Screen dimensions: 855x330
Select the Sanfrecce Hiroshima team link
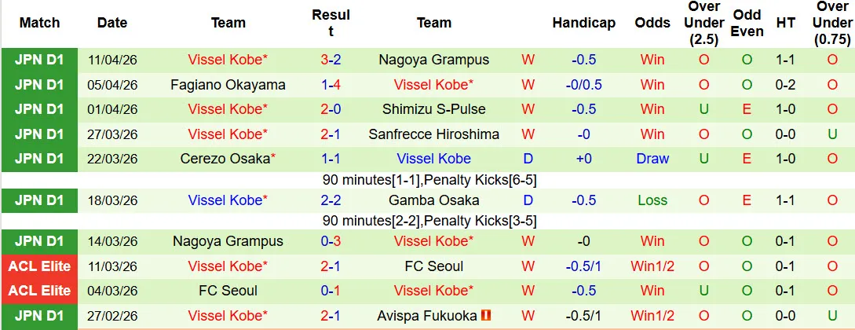[x=434, y=134]
